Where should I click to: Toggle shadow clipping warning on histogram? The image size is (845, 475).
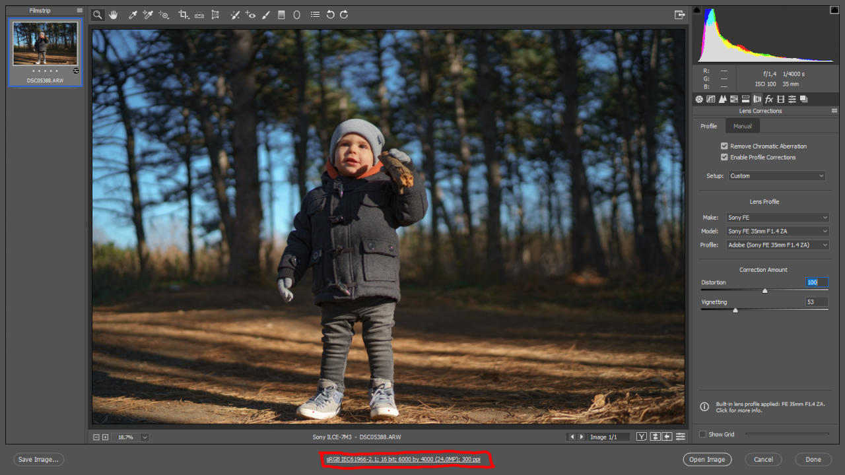696,10
